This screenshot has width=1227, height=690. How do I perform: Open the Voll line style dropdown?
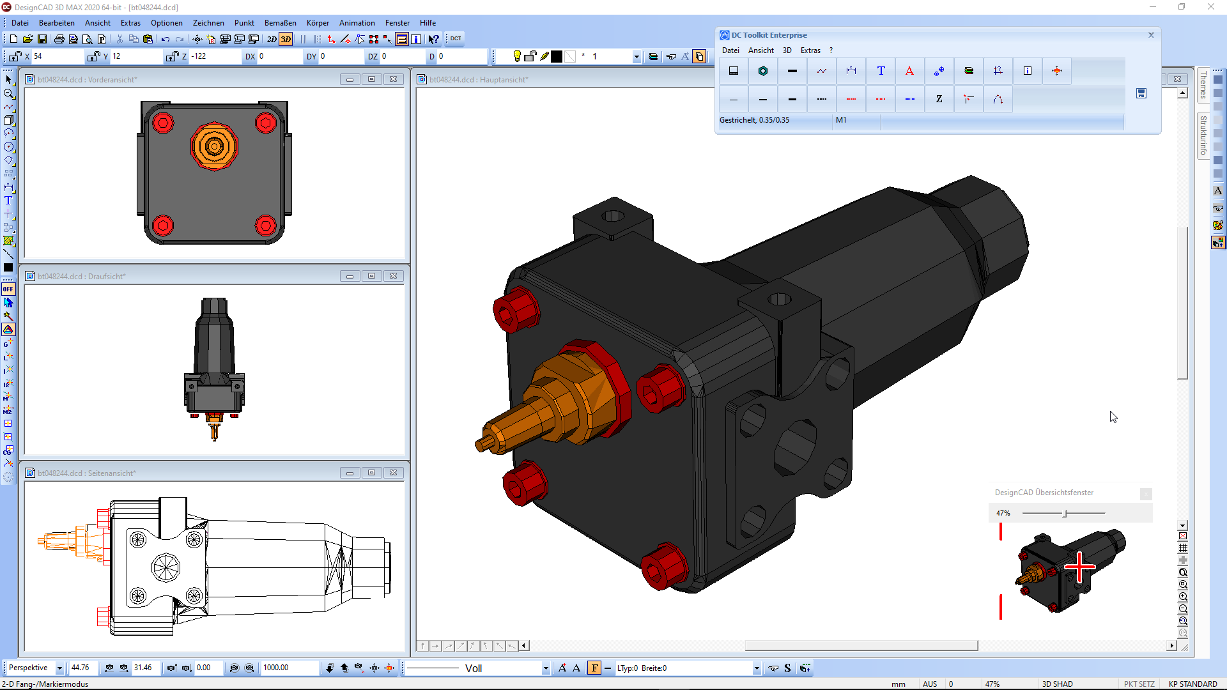coord(546,668)
